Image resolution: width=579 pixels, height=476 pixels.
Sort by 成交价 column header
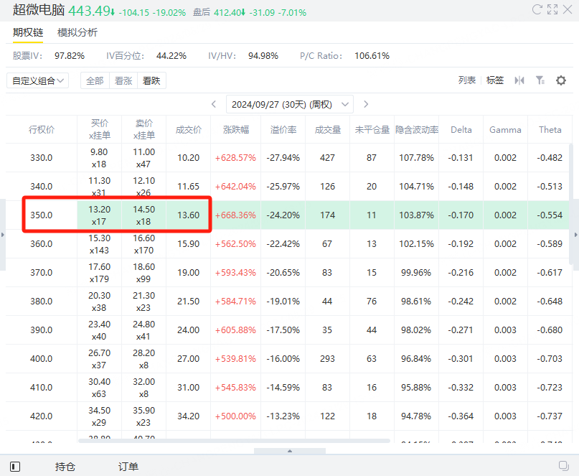point(188,130)
